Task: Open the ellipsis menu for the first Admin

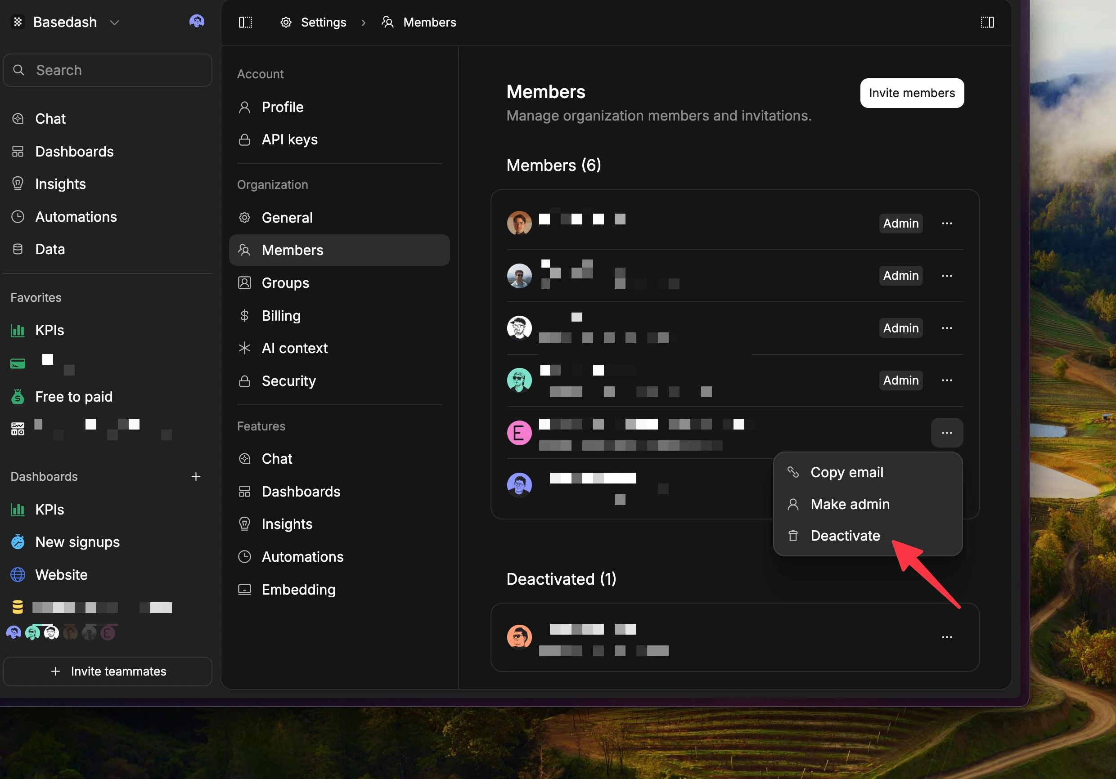Action: click(947, 223)
